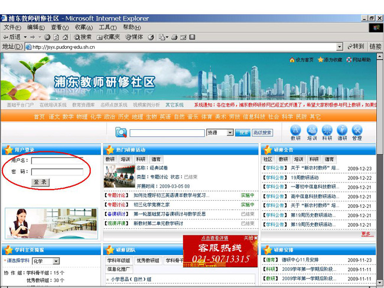Image resolution: width=384 pixels, height=288 pixels.
Task: Open the 查看(V) menu
Action: click(60, 27)
